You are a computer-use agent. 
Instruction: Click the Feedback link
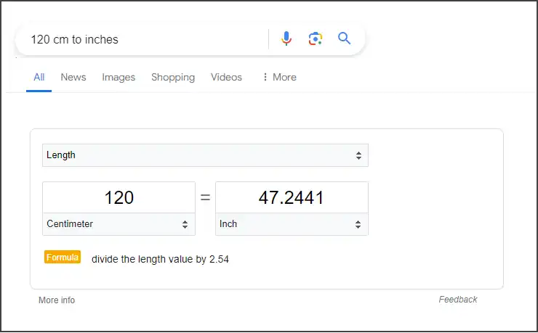(x=458, y=300)
